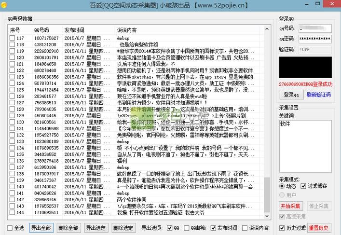Viewport: 341px width, 235px height.
Task: Select QQ number 1007175627
Action: pos(46,38)
